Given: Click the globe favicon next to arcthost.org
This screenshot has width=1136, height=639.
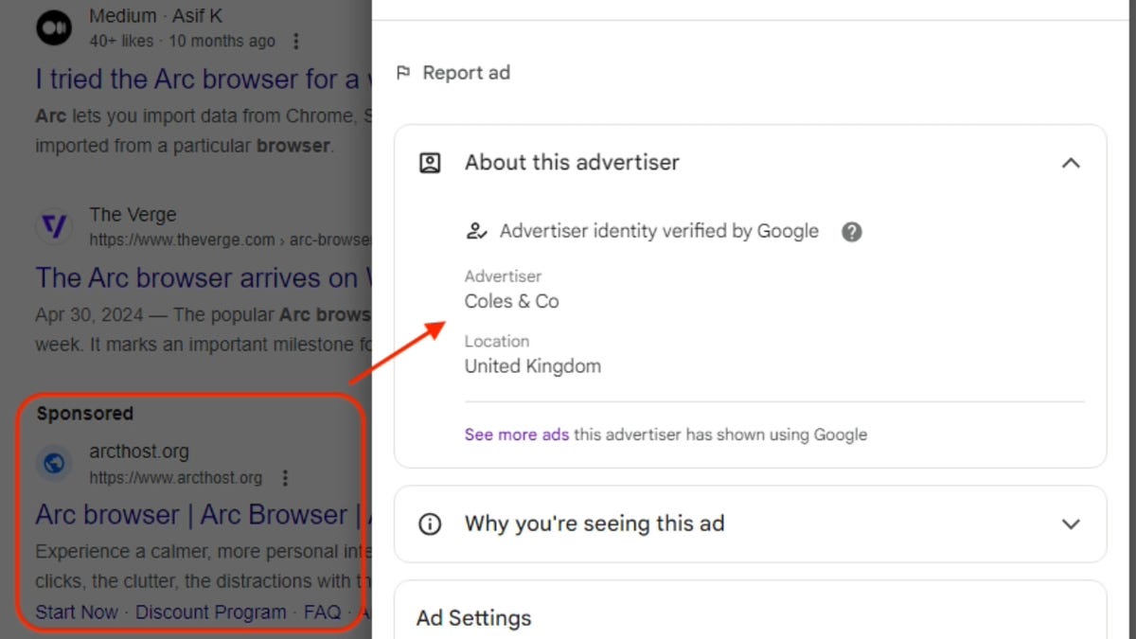Looking at the screenshot, I should (54, 463).
